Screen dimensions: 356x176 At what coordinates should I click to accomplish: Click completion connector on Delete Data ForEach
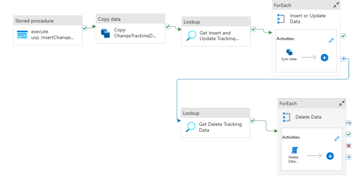coord(349,157)
